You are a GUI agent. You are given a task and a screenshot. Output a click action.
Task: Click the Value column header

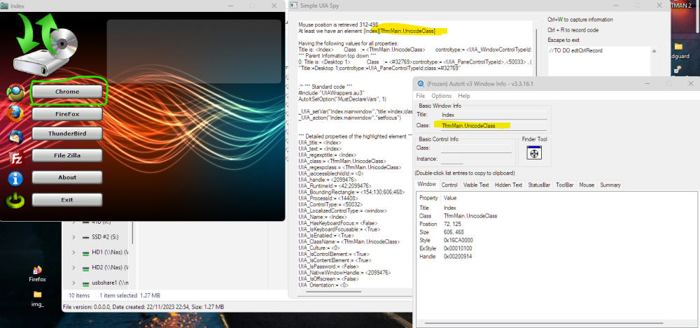450,198
